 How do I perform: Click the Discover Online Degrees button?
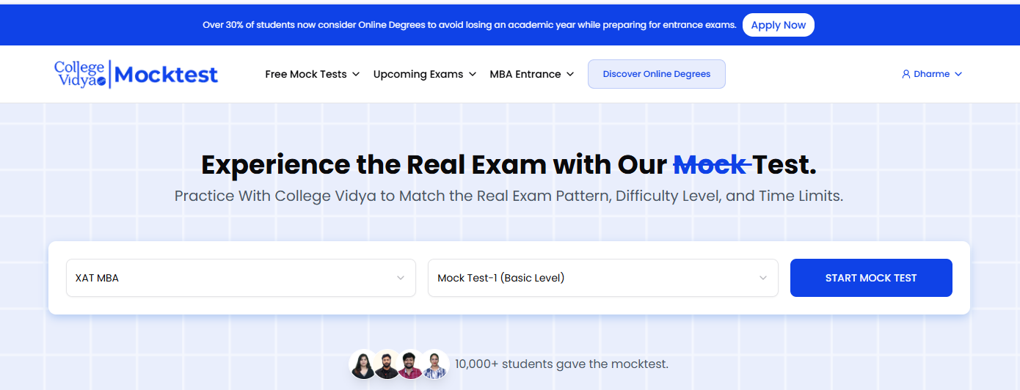tap(657, 74)
